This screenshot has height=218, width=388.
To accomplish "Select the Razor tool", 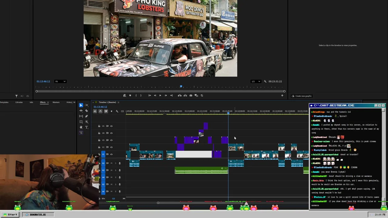I will coord(86,111).
